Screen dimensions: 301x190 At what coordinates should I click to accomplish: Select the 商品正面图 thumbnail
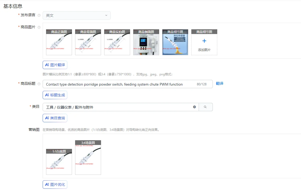pyautogui.click(x=59, y=42)
